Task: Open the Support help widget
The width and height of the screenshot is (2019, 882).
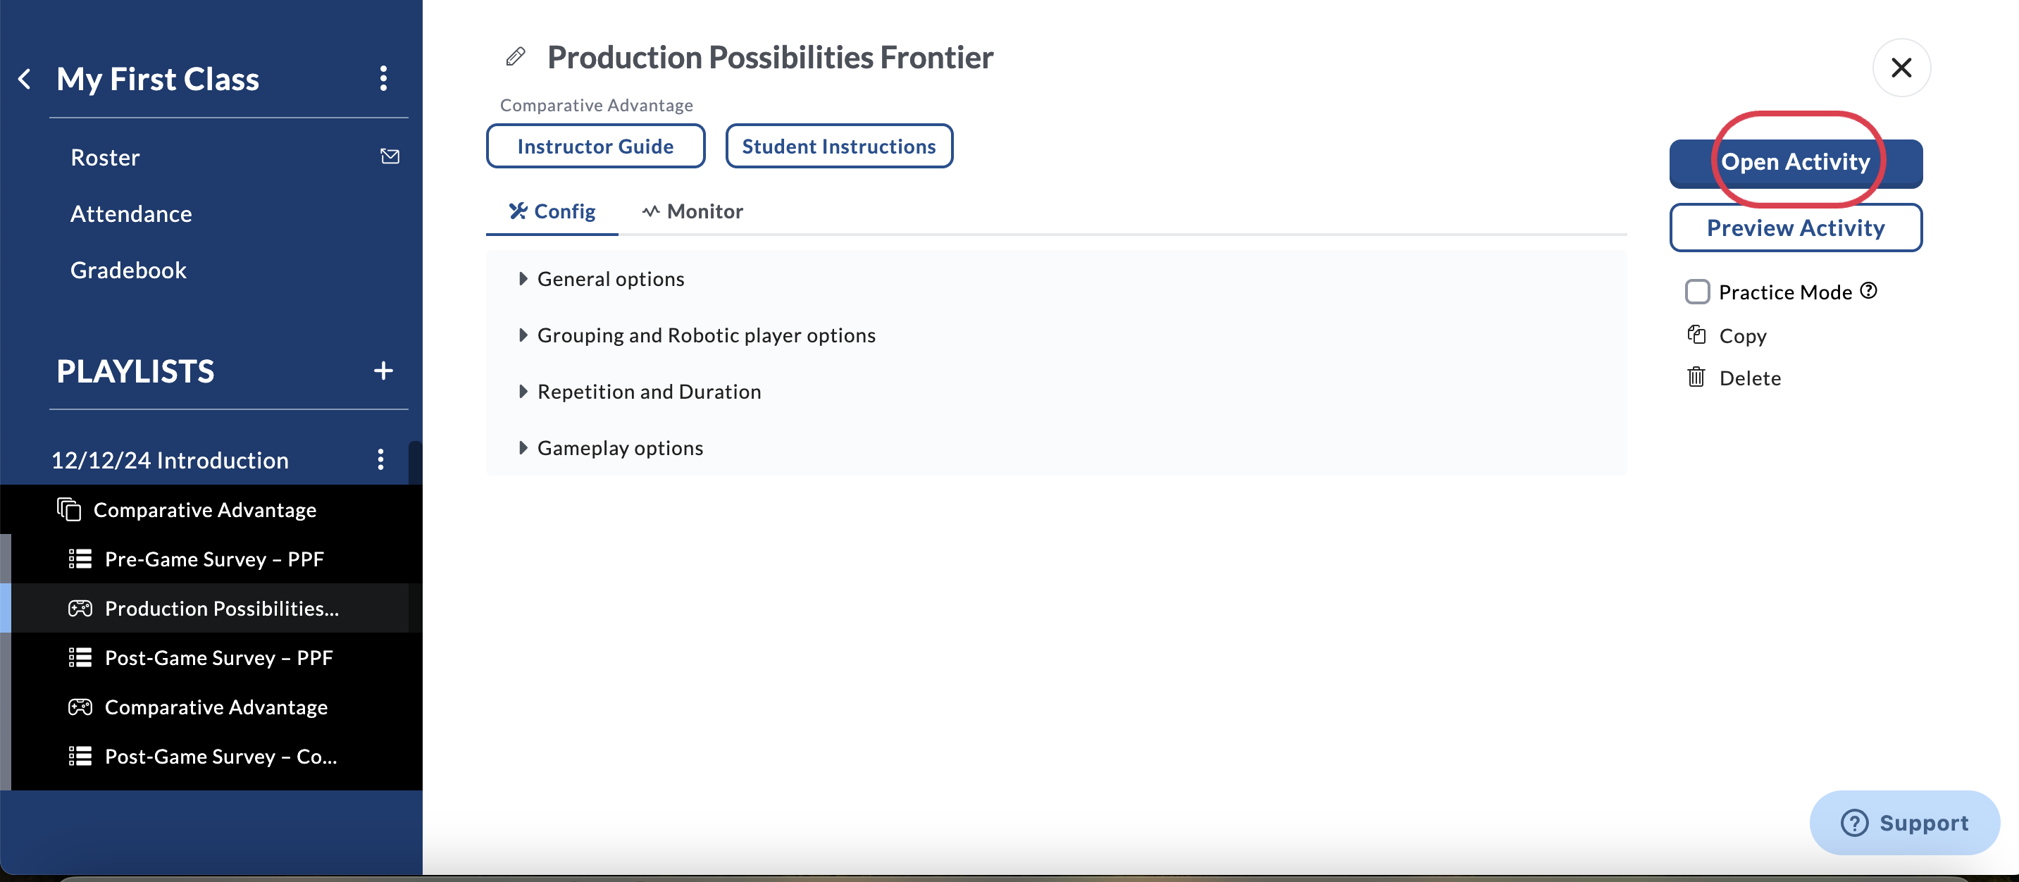Action: click(1905, 822)
